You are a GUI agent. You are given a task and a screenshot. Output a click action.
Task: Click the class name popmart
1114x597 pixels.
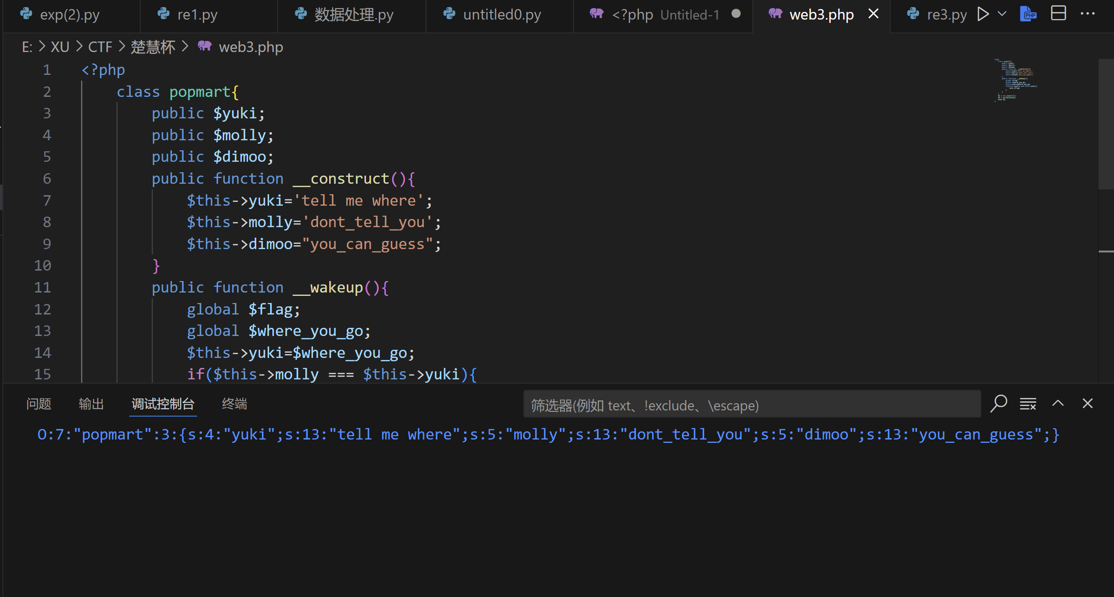click(x=200, y=92)
